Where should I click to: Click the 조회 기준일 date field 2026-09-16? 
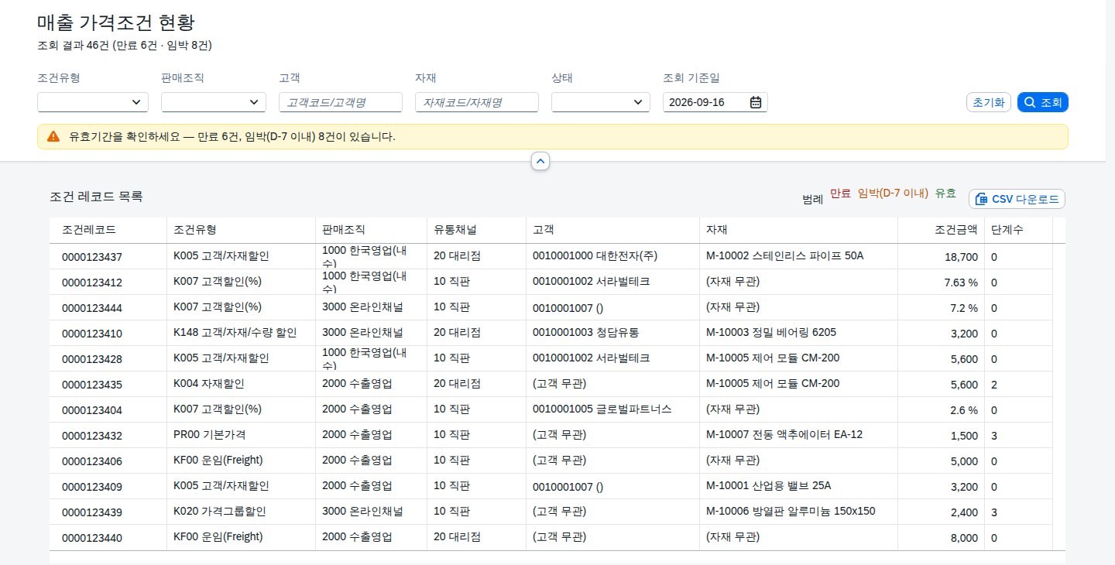coord(715,102)
